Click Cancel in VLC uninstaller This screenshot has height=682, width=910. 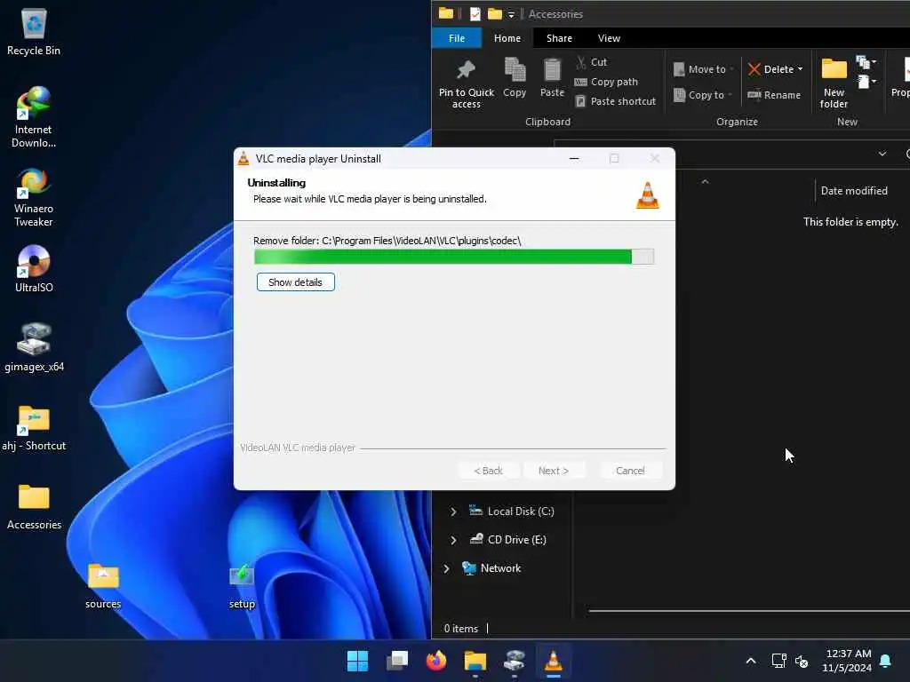click(630, 471)
